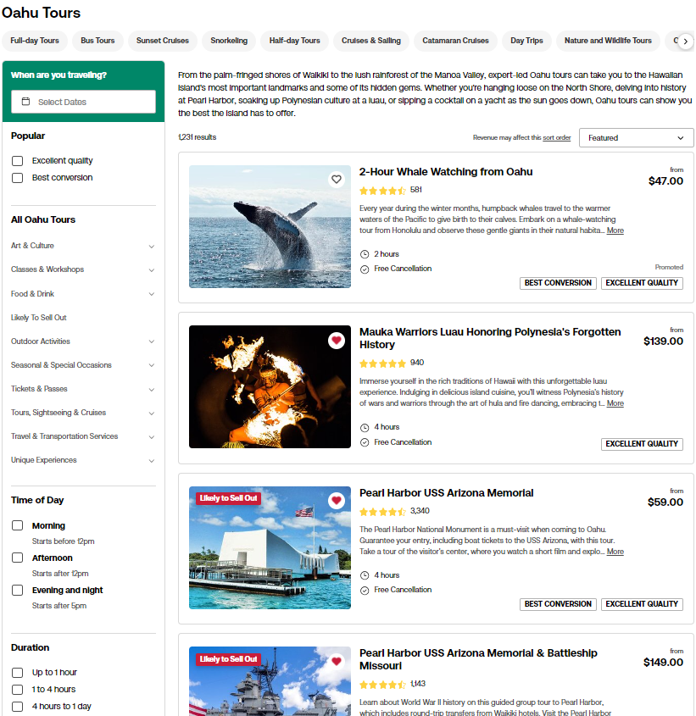
Task: Click Best Conversion badge on Whale Watching
Action: (x=558, y=283)
